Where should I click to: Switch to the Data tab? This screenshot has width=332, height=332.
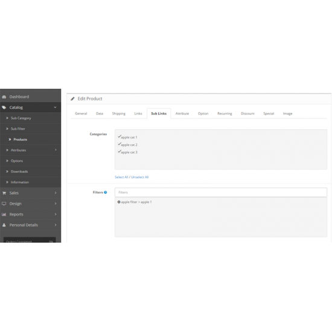click(100, 113)
